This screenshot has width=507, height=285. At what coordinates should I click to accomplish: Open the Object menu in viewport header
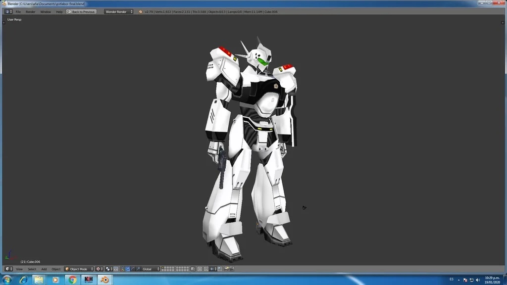tap(56, 269)
